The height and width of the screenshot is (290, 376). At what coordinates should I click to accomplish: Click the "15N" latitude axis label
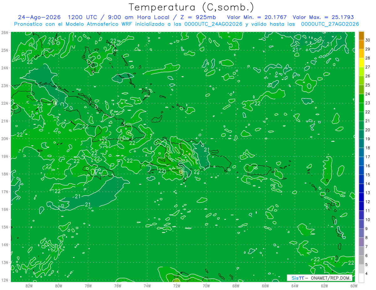5,227
